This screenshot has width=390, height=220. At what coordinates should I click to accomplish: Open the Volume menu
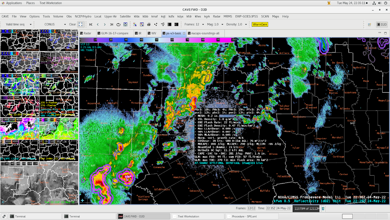click(58, 16)
